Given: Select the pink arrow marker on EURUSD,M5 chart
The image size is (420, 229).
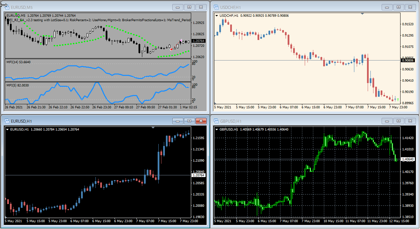Looking at the screenshot, I should pyautogui.click(x=181, y=41).
